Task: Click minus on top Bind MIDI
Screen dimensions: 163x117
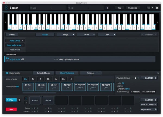Action: pos(142,35)
